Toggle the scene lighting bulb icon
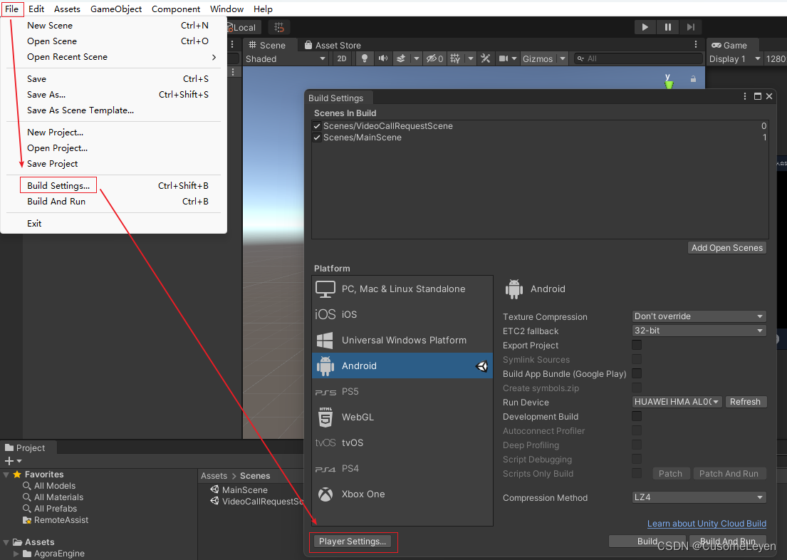The height and width of the screenshot is (560, 787). tap(365, 58)
